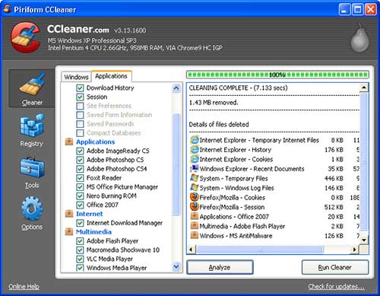Click the Analyze button

[220, 267]
